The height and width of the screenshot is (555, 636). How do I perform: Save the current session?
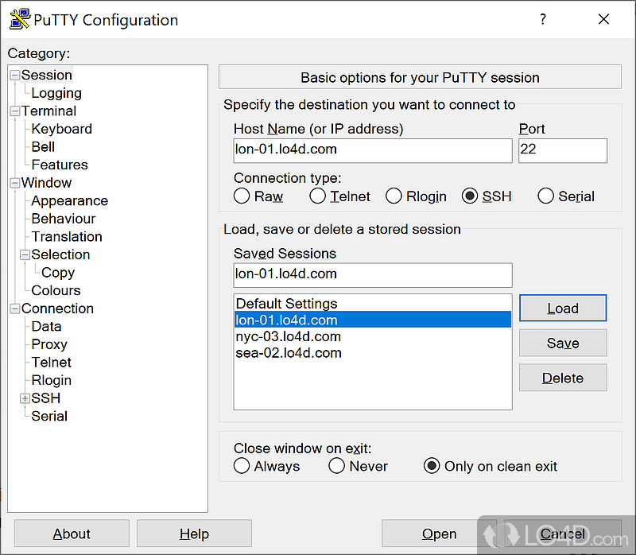tap(563, 343)
